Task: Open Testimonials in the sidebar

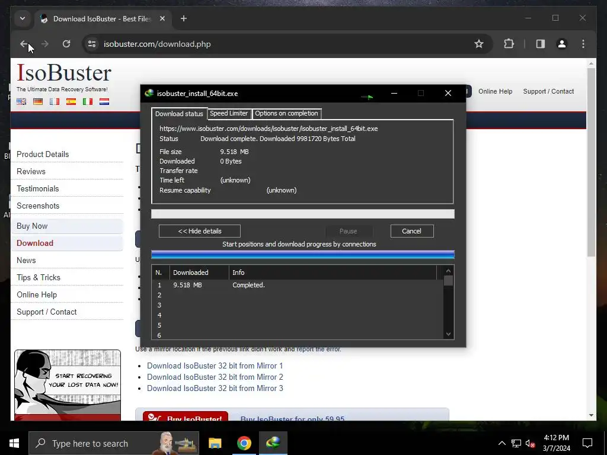Action: [x=37, y=189]
